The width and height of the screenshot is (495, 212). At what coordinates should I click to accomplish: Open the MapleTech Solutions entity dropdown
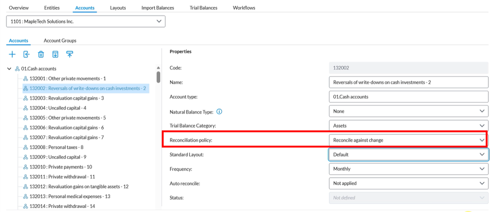click(x=86, y=22)
